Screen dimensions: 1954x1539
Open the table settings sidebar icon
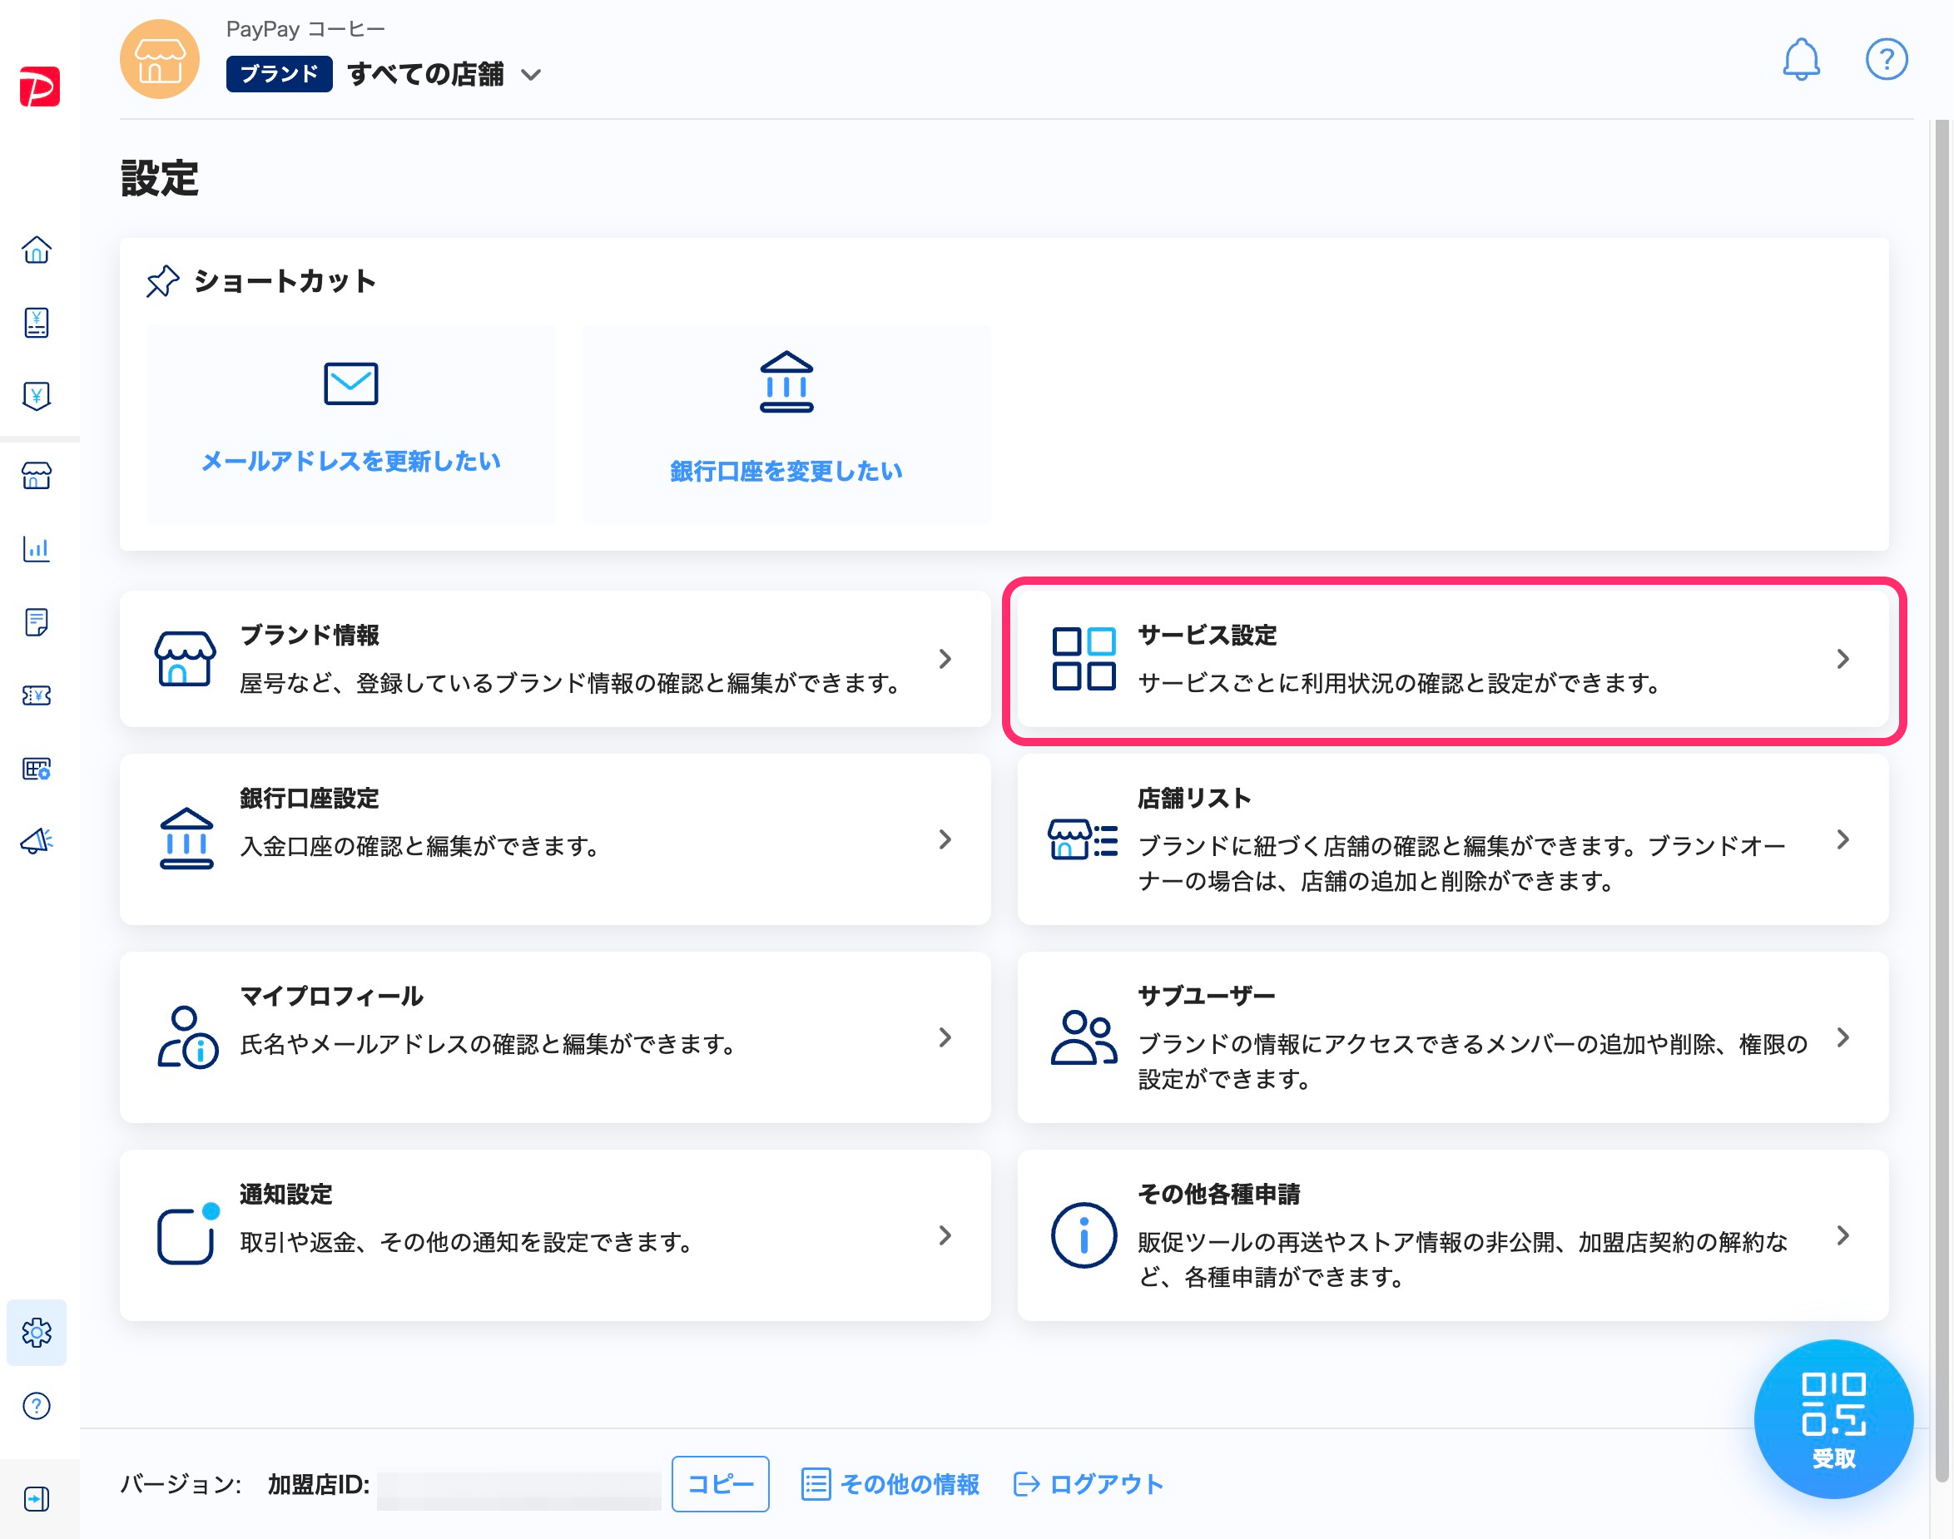click(x=37, y=769)
